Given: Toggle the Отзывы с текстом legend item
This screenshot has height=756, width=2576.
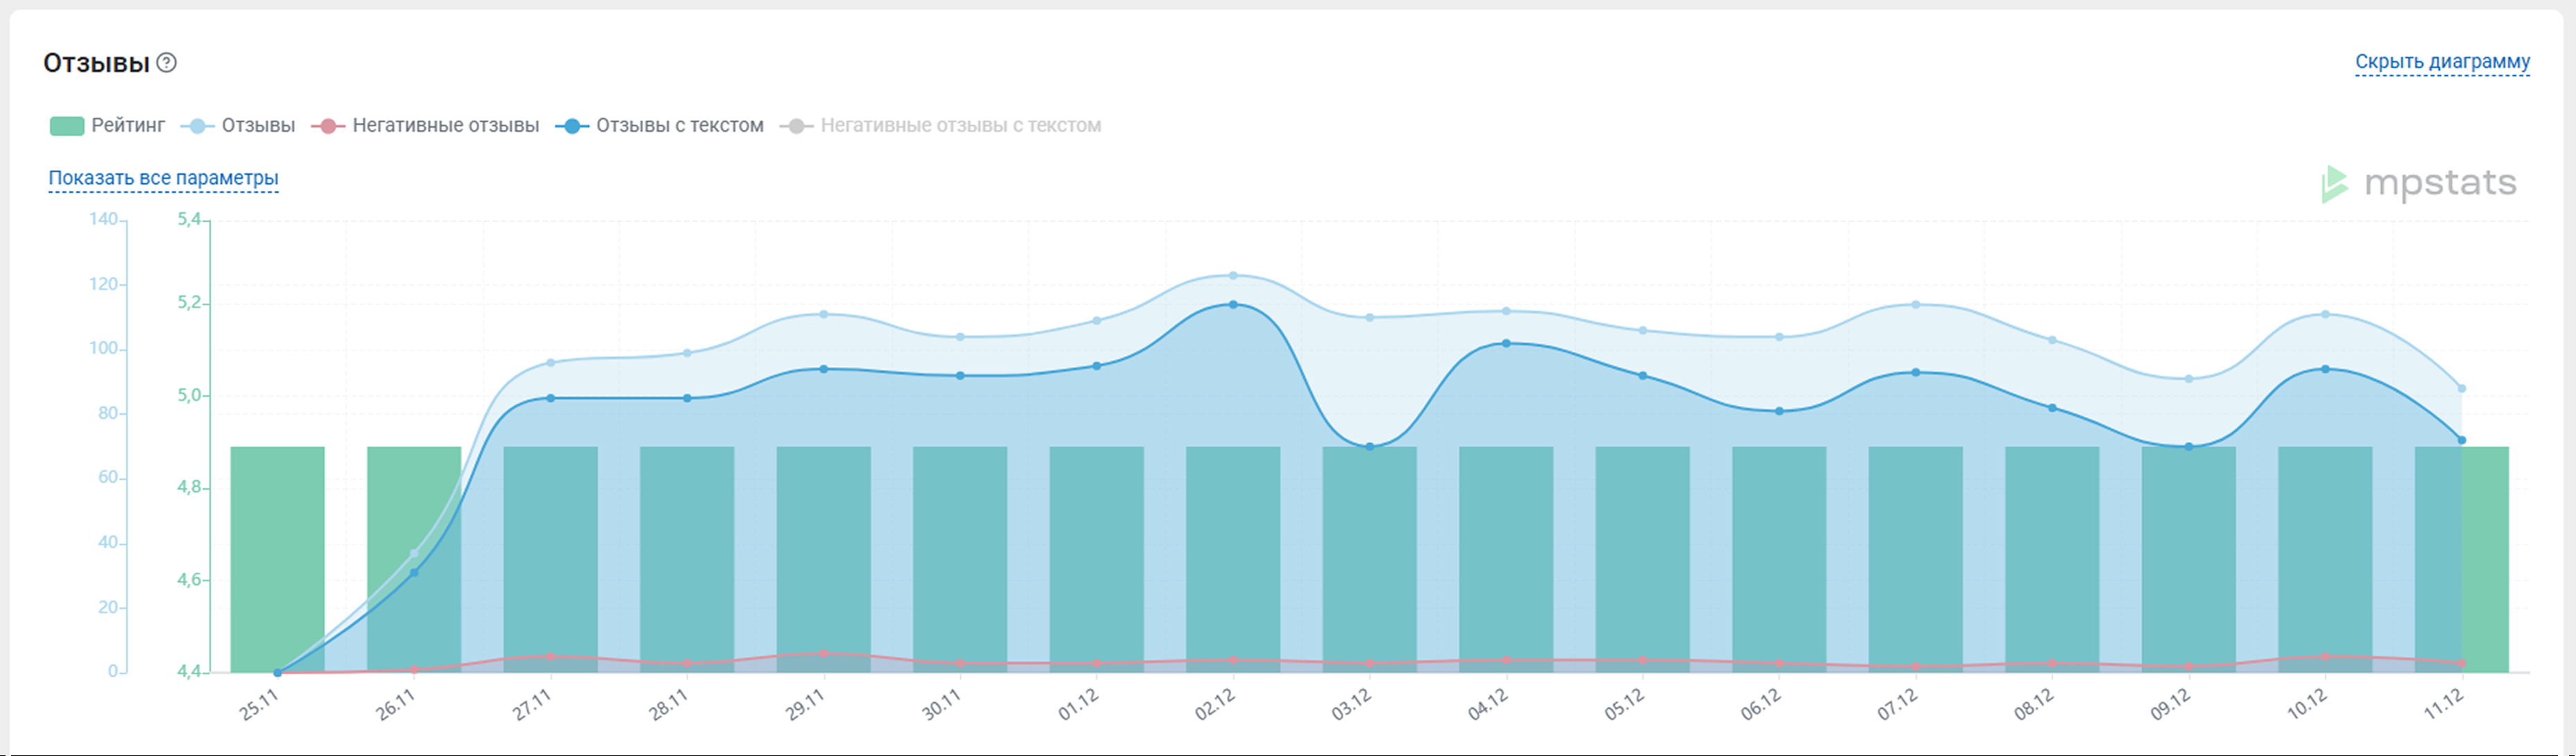Looking at the screenshot, I should coord(679,126).
